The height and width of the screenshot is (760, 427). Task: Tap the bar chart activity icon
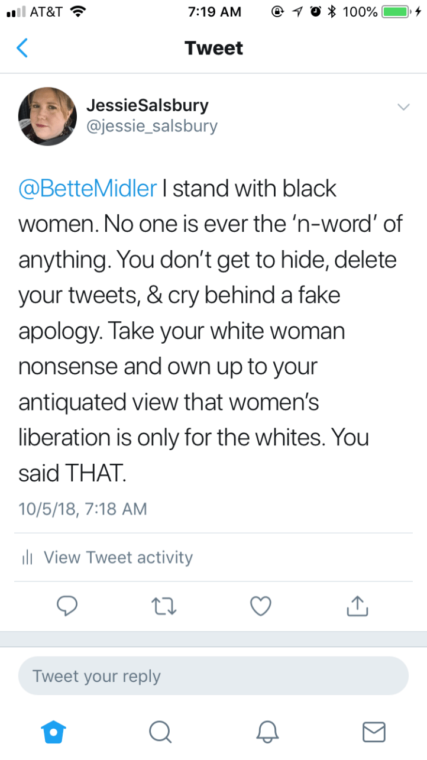[27, 557]
